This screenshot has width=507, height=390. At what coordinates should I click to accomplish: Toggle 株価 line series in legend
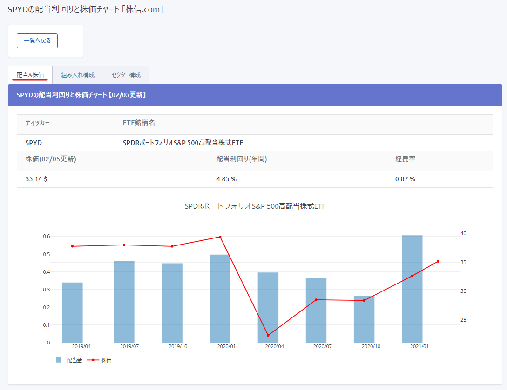click(x=106, y=360)
